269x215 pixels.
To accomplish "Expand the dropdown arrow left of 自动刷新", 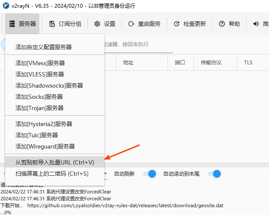I will (106, 174).
